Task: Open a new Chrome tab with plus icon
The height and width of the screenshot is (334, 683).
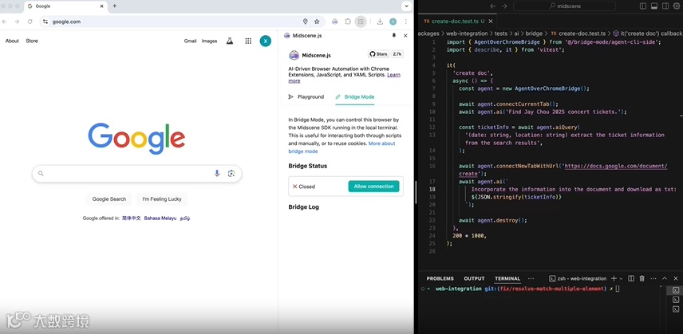Action: click(x=115, y=6)
